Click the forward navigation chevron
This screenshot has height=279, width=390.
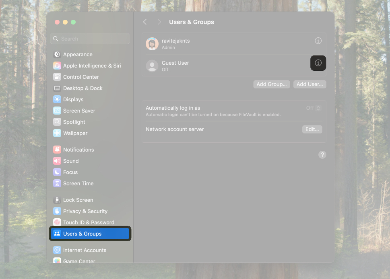(x=159, y=22)
